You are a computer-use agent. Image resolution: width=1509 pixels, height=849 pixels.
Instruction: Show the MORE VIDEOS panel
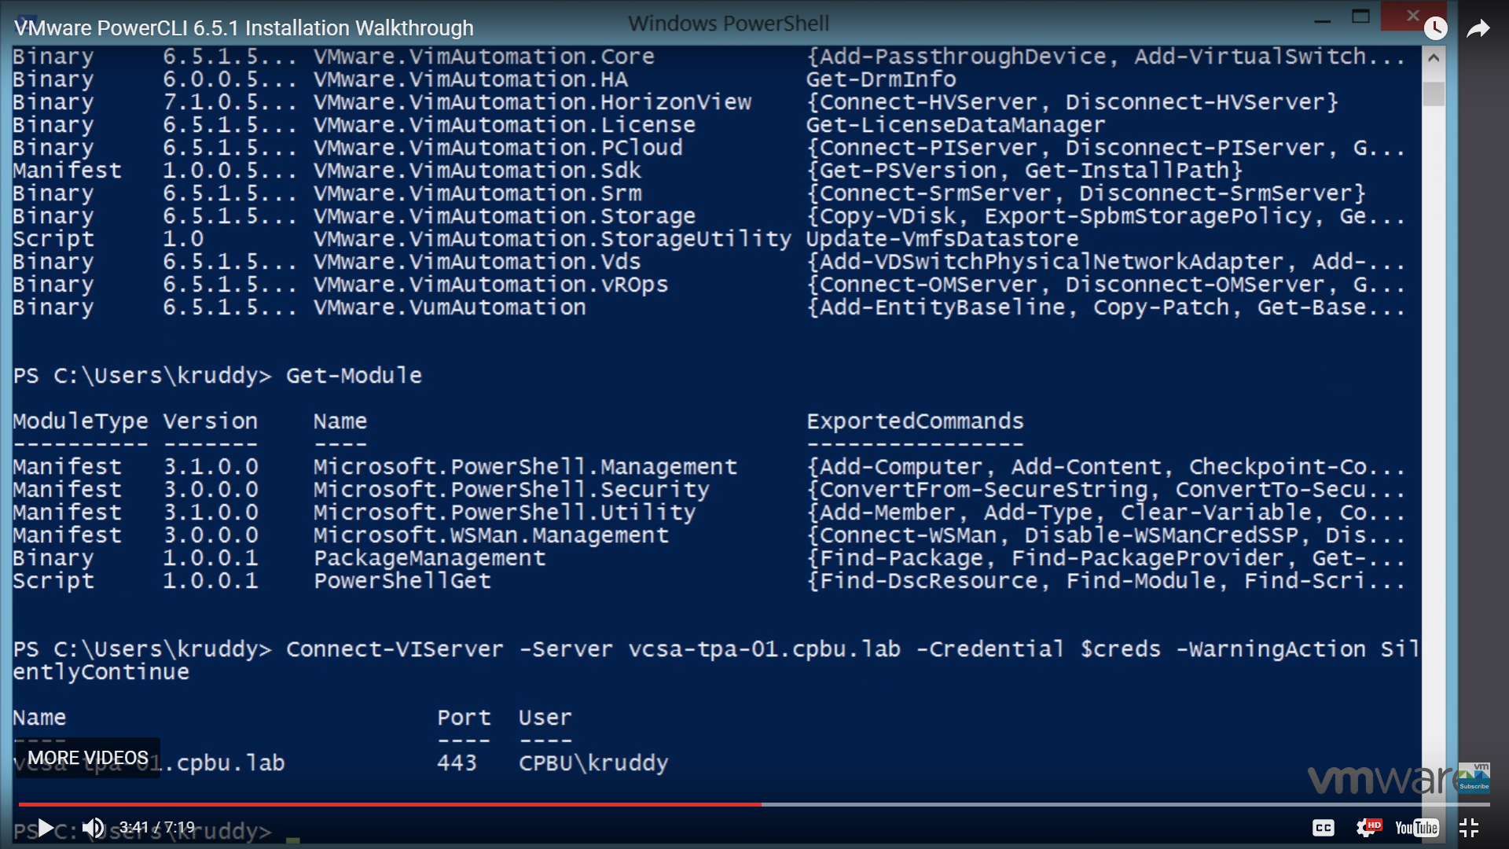88,758
